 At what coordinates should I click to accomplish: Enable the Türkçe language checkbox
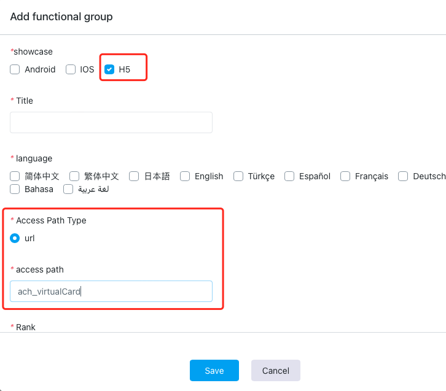coord(238,176)
